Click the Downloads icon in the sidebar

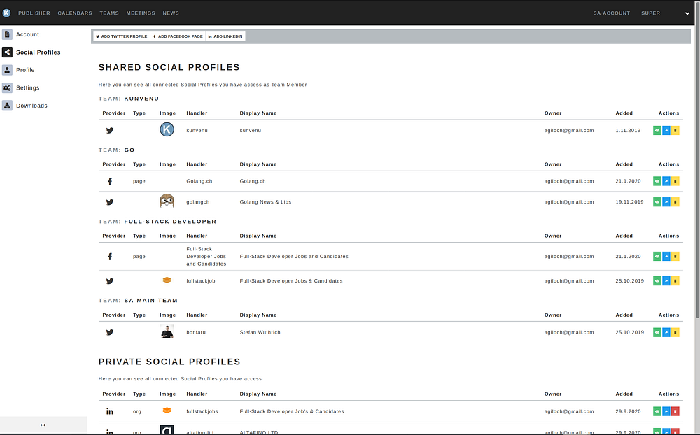(x=7, y=106)
